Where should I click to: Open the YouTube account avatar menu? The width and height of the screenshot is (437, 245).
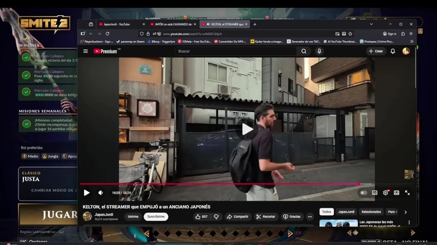(406, 51)
